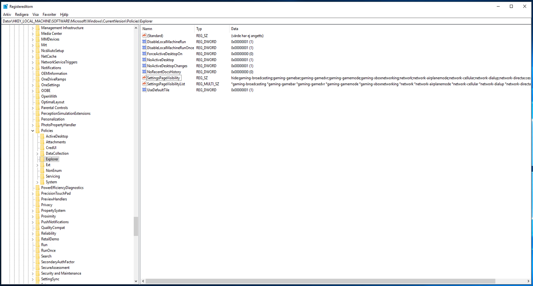The image size is (533, 286).
Task: Open the Favoriter menu
Action: coord(49,15)
